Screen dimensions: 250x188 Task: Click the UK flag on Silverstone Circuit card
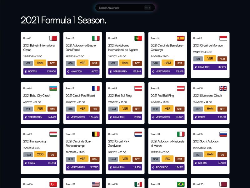pos(223,88)
